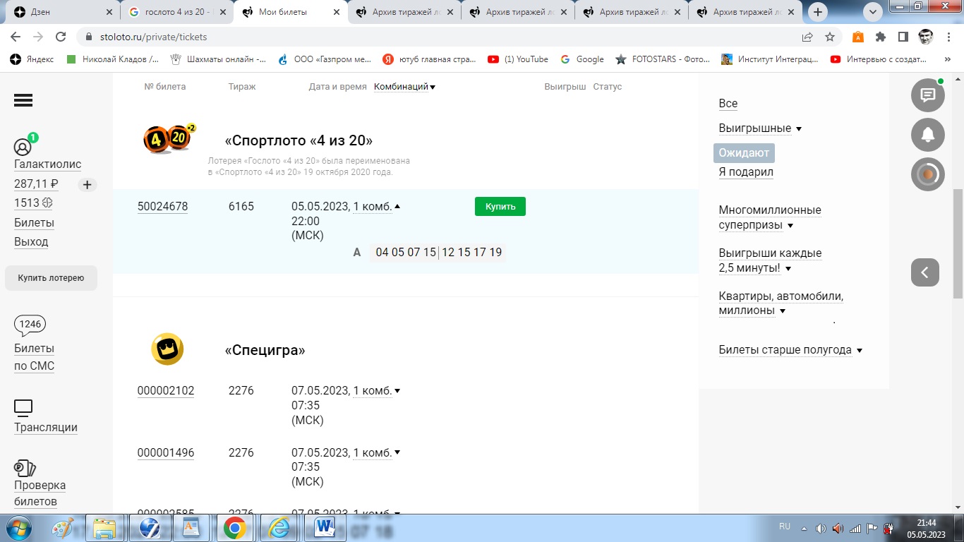The height and width of the screenshot is (542, 964).
Task: Open Google bookmark
Action: pos(582,59)
